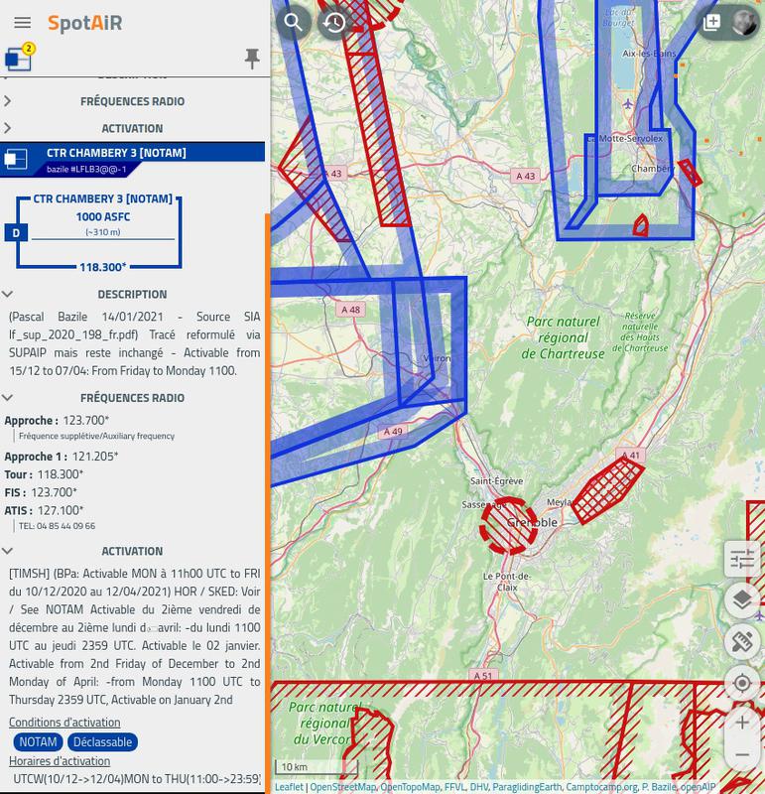Open the hamburger main menu
The width and height of the screenshot is (765, 794).
pyautogui.click(x=22, y=22)
